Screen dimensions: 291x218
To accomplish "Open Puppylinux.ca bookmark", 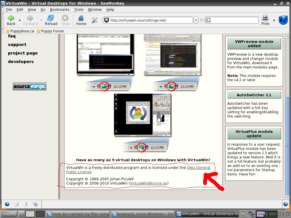I will coord(20,31).
